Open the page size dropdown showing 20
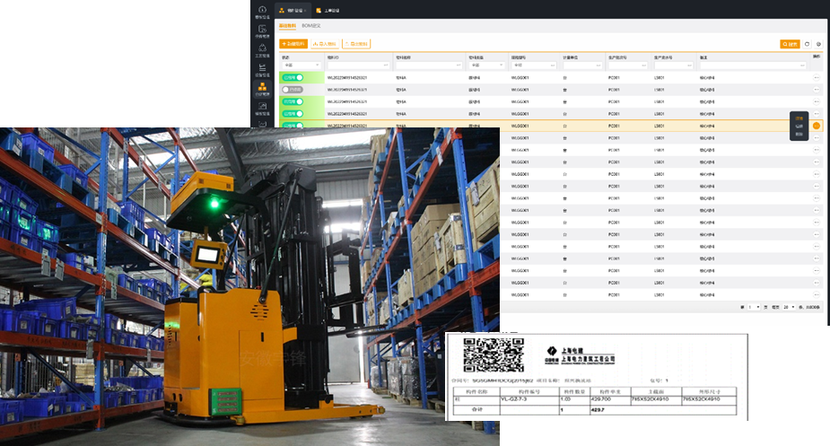This screenshot has height=446, width=830. pyautogui.click(x=790, y=307)
